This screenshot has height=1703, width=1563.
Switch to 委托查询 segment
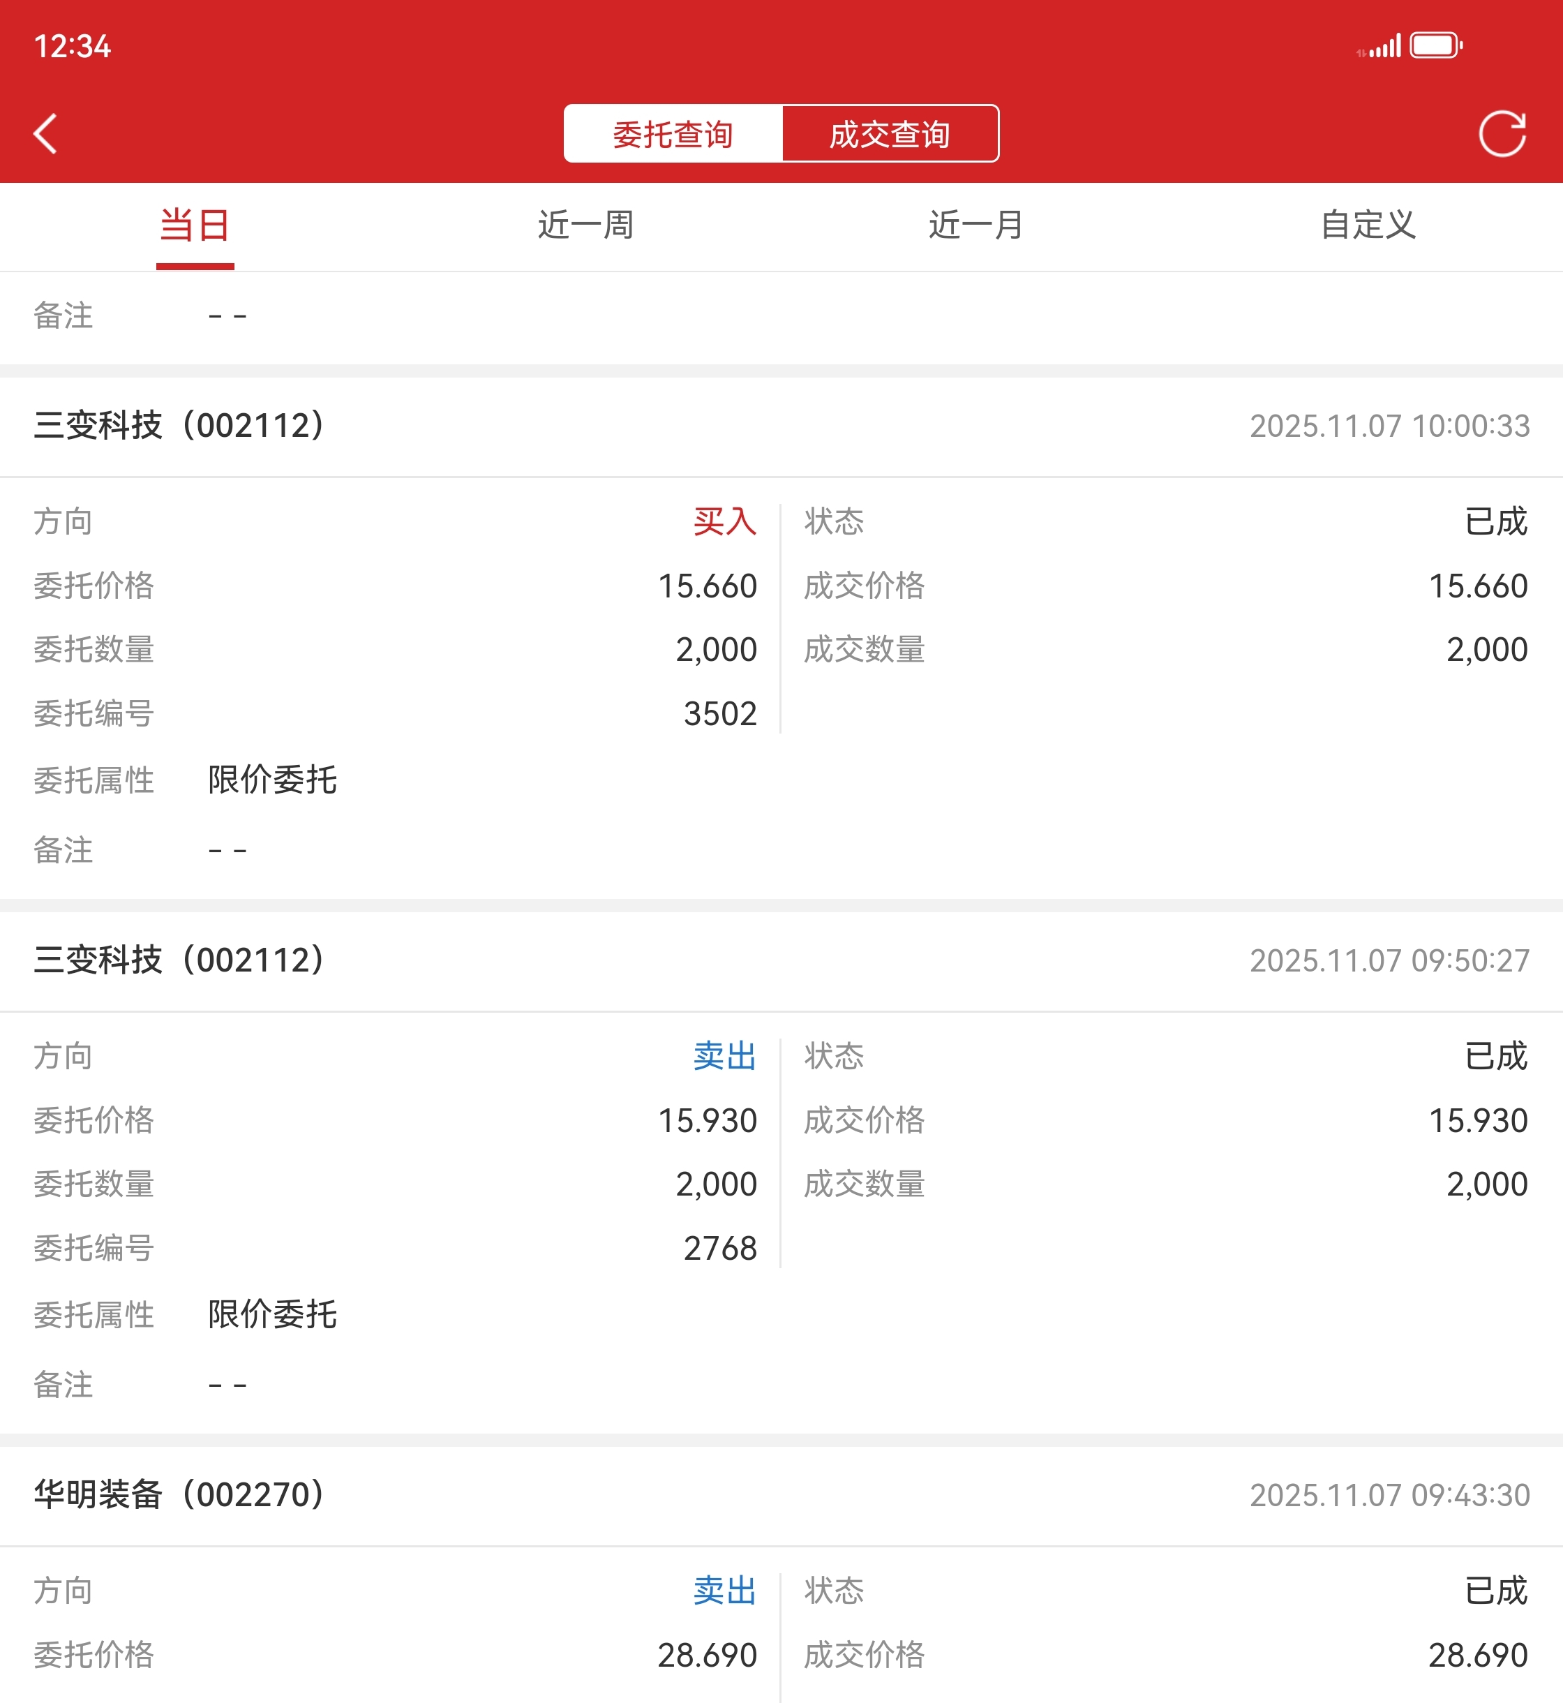pyautogui.click(x=673, y=134)
